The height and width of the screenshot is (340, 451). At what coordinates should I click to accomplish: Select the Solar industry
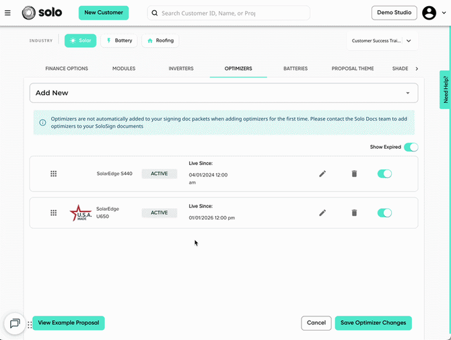pyautogui.click(x=81, y=40)
